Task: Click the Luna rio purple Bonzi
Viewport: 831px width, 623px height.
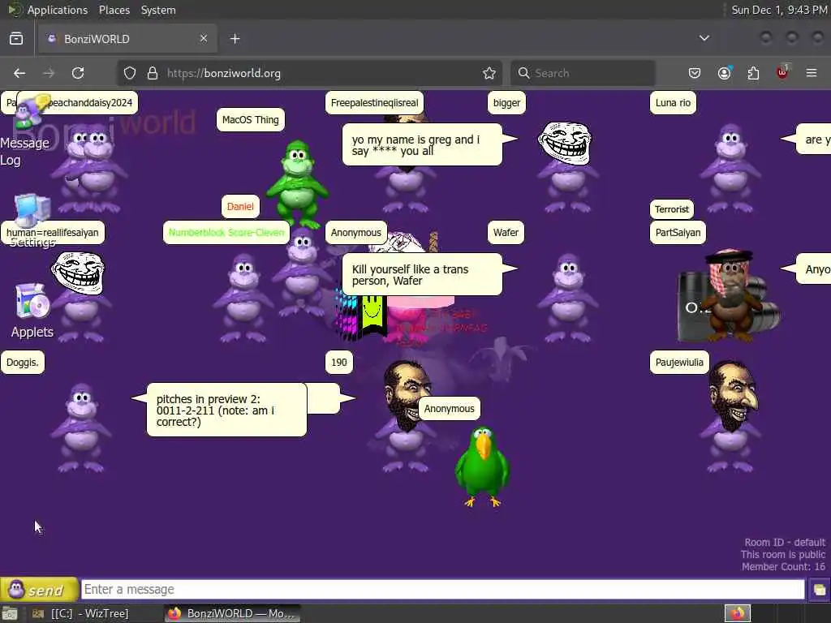Action: pyautogui.click(x=731, y=168)
